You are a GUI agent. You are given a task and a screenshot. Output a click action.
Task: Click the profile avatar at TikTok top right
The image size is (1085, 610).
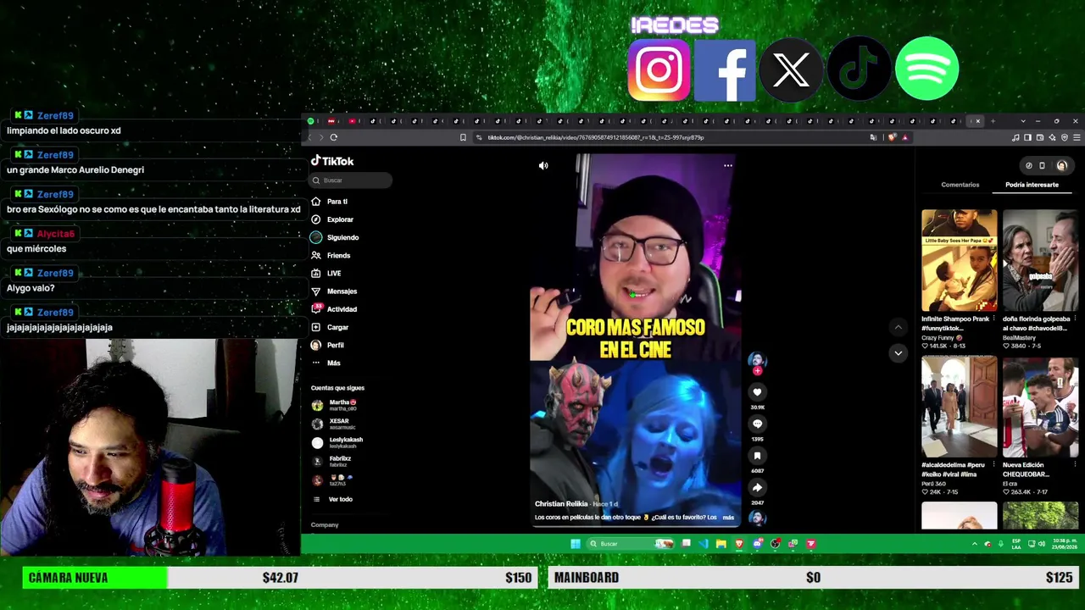point(1061,166)
